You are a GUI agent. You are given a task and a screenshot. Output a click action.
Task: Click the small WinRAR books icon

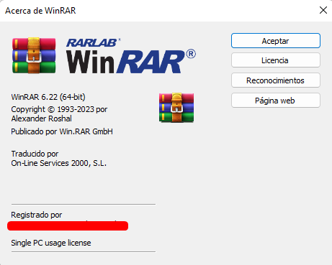tap(176, 108)
